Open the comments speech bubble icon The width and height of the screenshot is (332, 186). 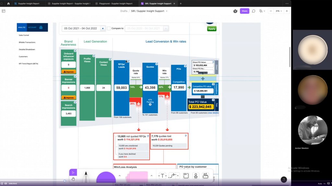coord(254,11)
